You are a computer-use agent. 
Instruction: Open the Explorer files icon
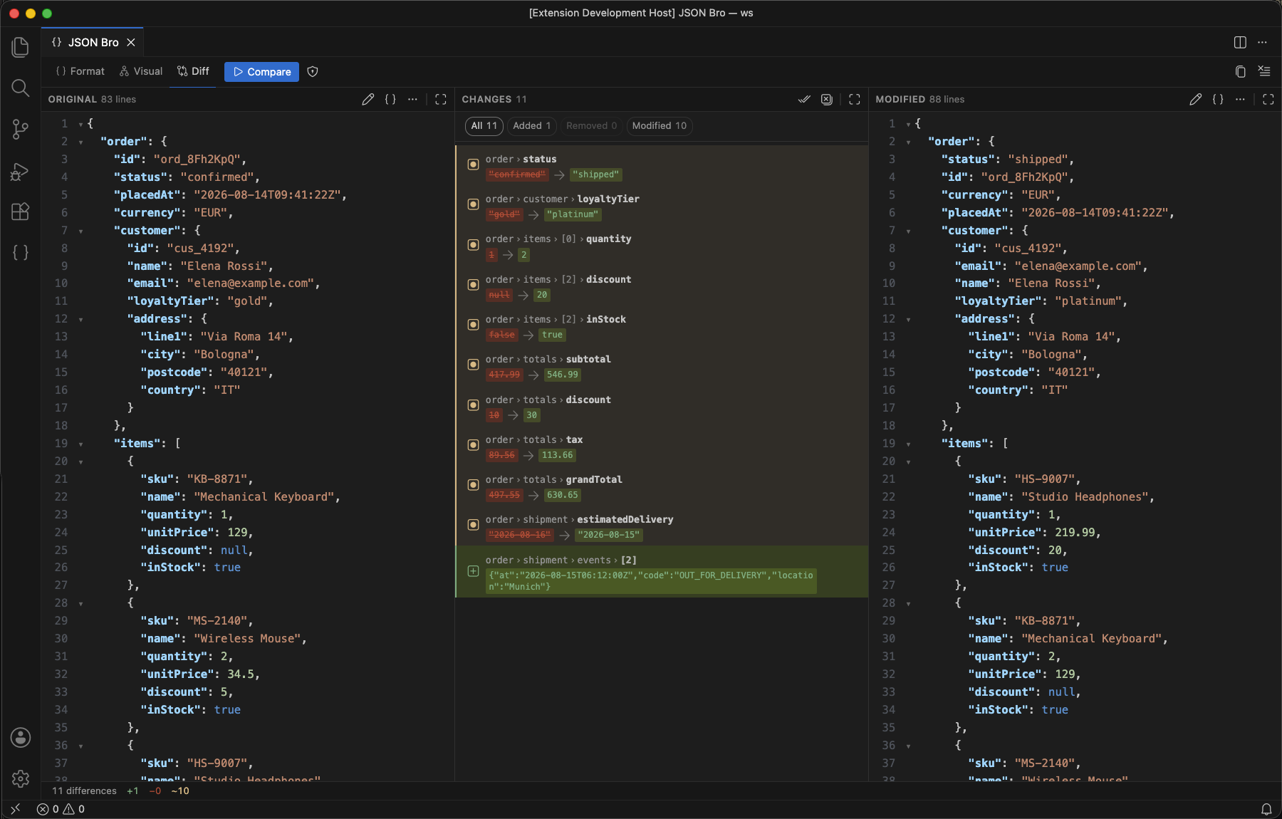click(x=21, y=47)
